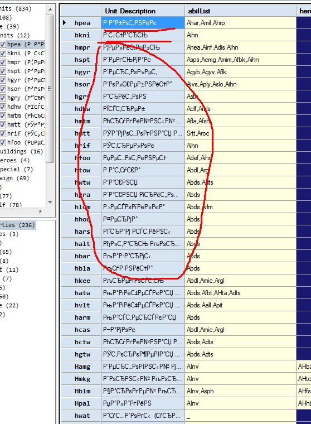
Task: Select the harm row header
Action: click(x=81, y=317)
